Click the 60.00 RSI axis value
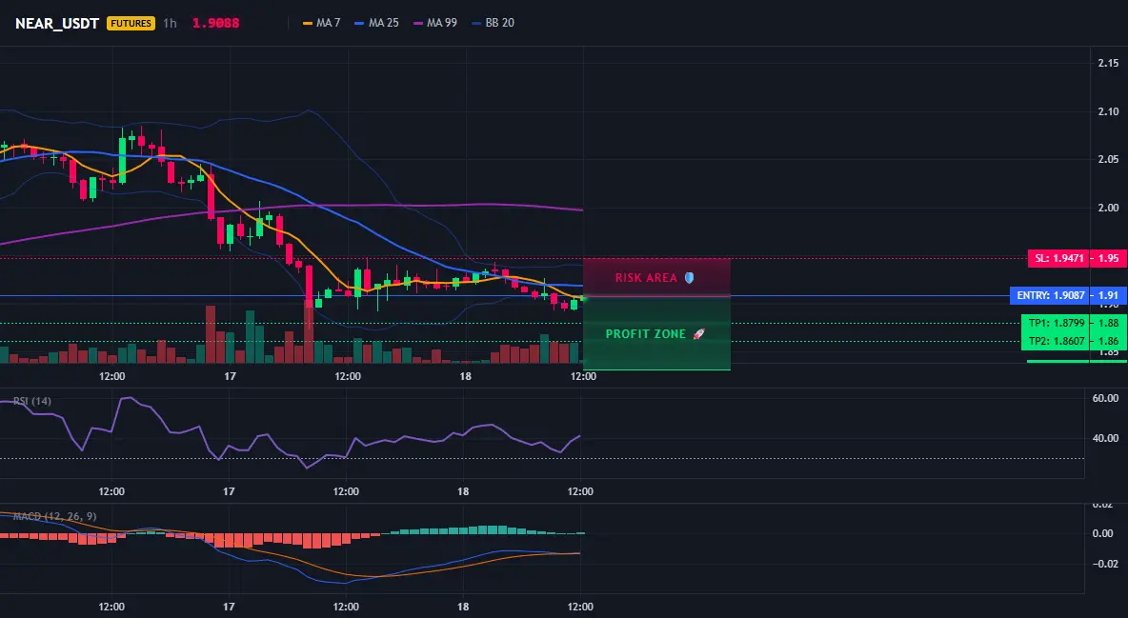This screenshot has width=1128, height=618. point(1106,398)
